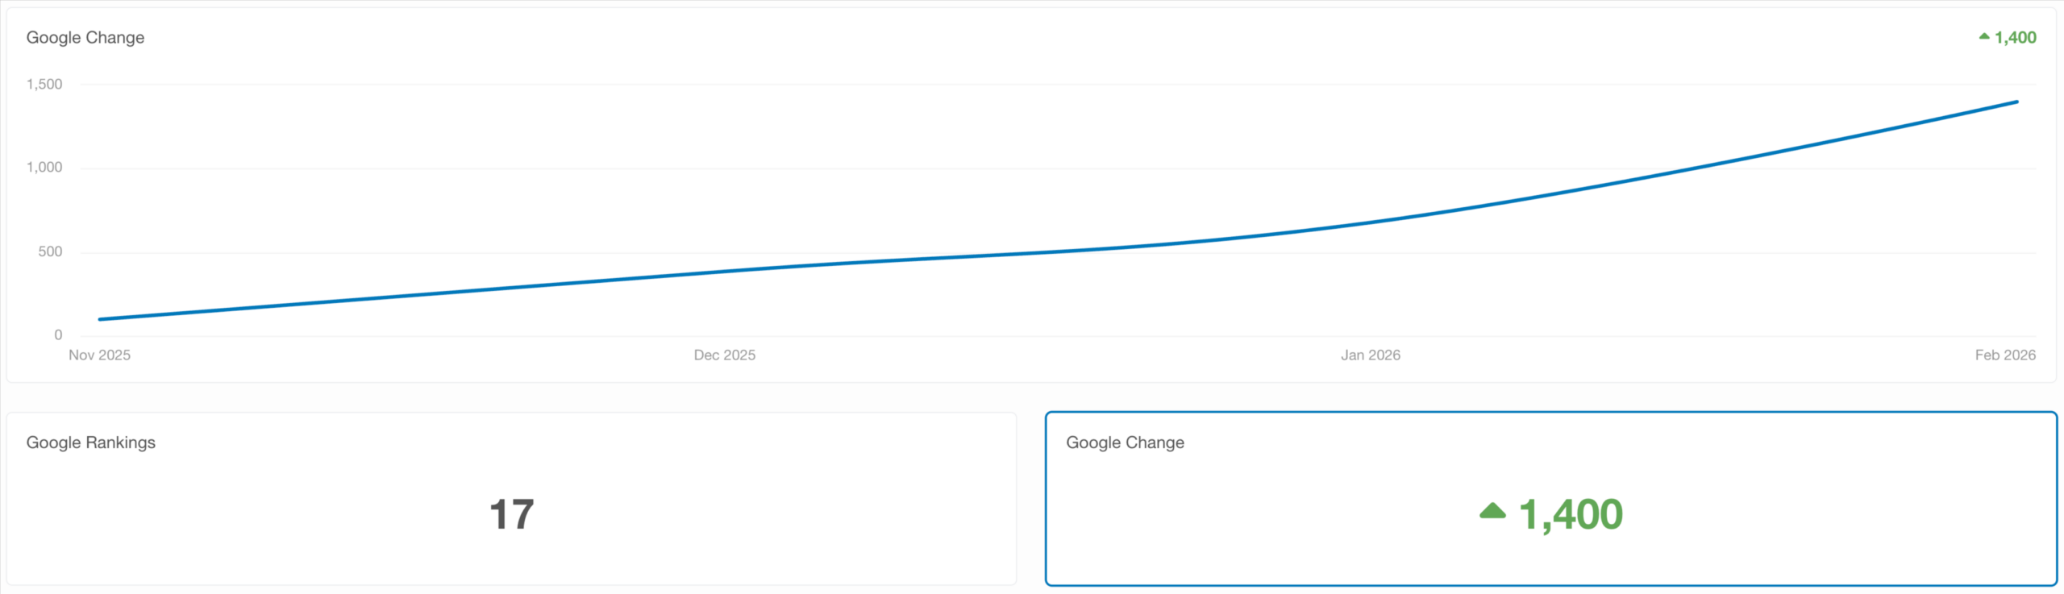The image size is (2064, 594).
Task: Click the Dec 2025 axis label
Action: (x=725, y=355)
